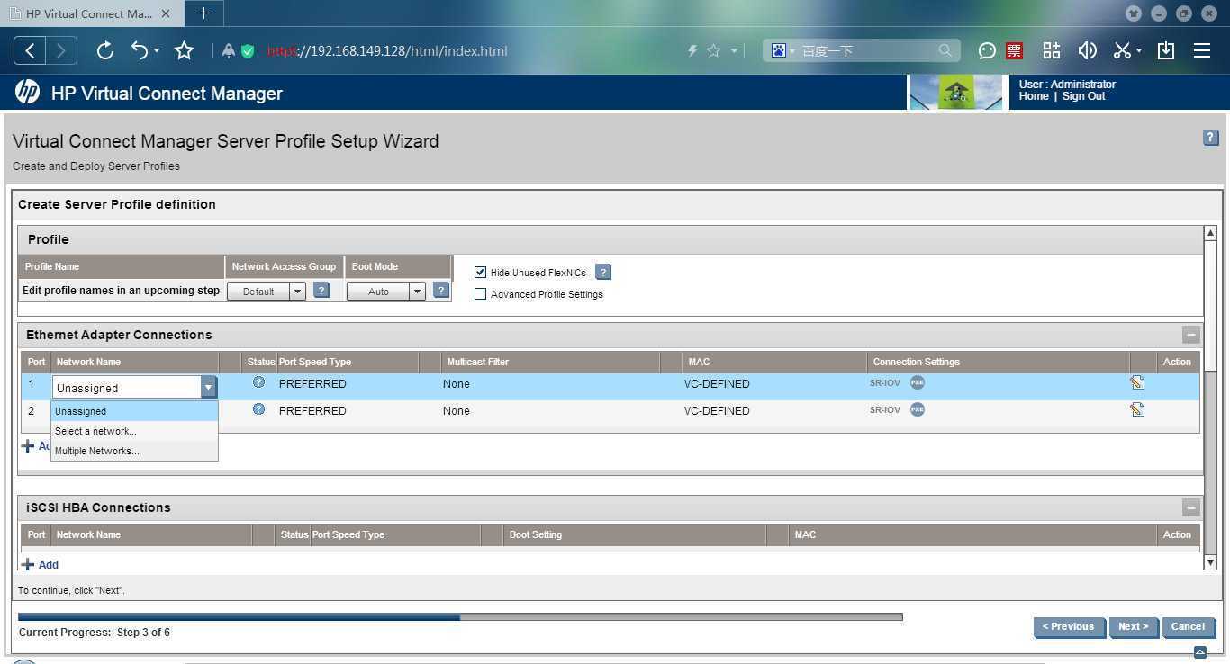Collapse iSCSI HBA Connections section

[x=1191, y=507]
